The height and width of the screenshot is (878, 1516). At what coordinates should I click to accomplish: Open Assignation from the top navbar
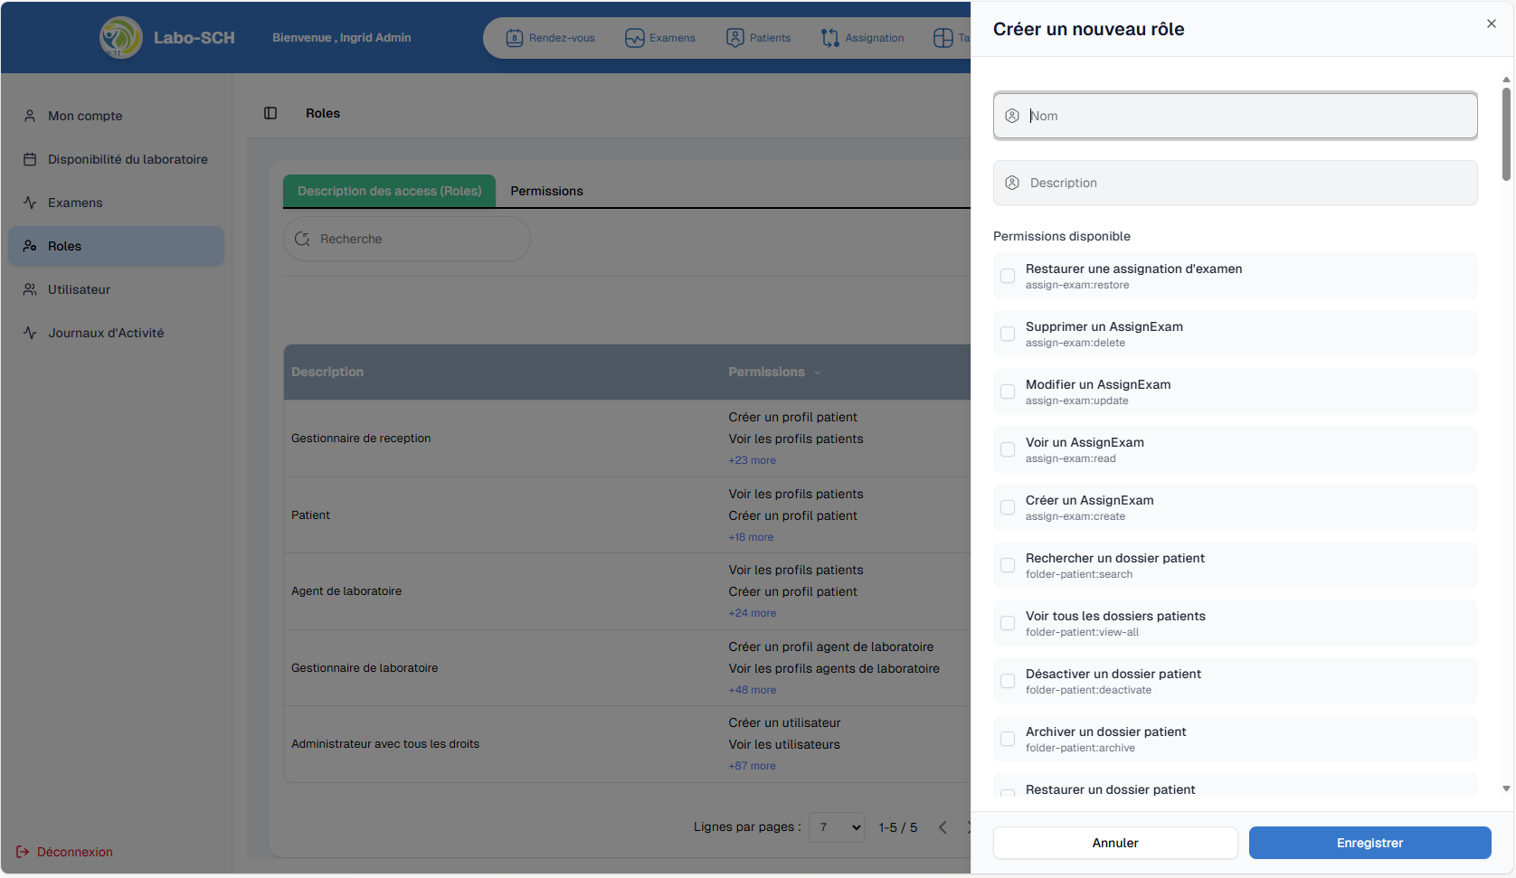click(x=862, y=38)
